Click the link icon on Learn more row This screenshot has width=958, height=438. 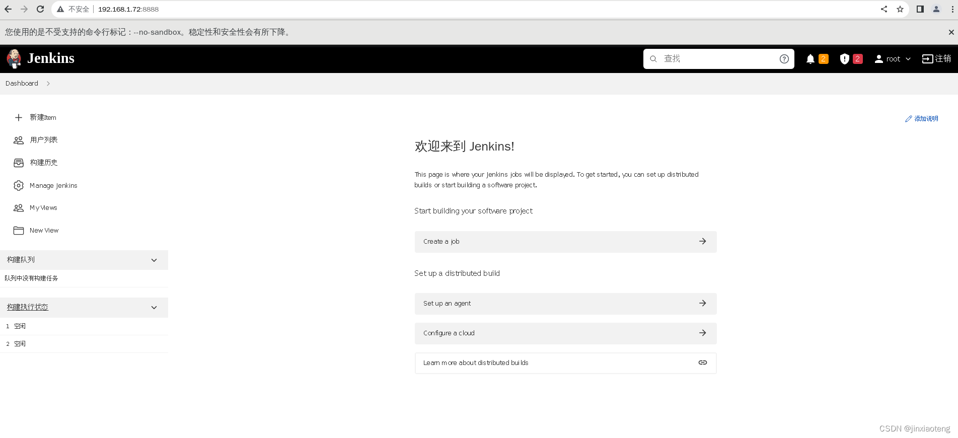(x=703, y=363)
